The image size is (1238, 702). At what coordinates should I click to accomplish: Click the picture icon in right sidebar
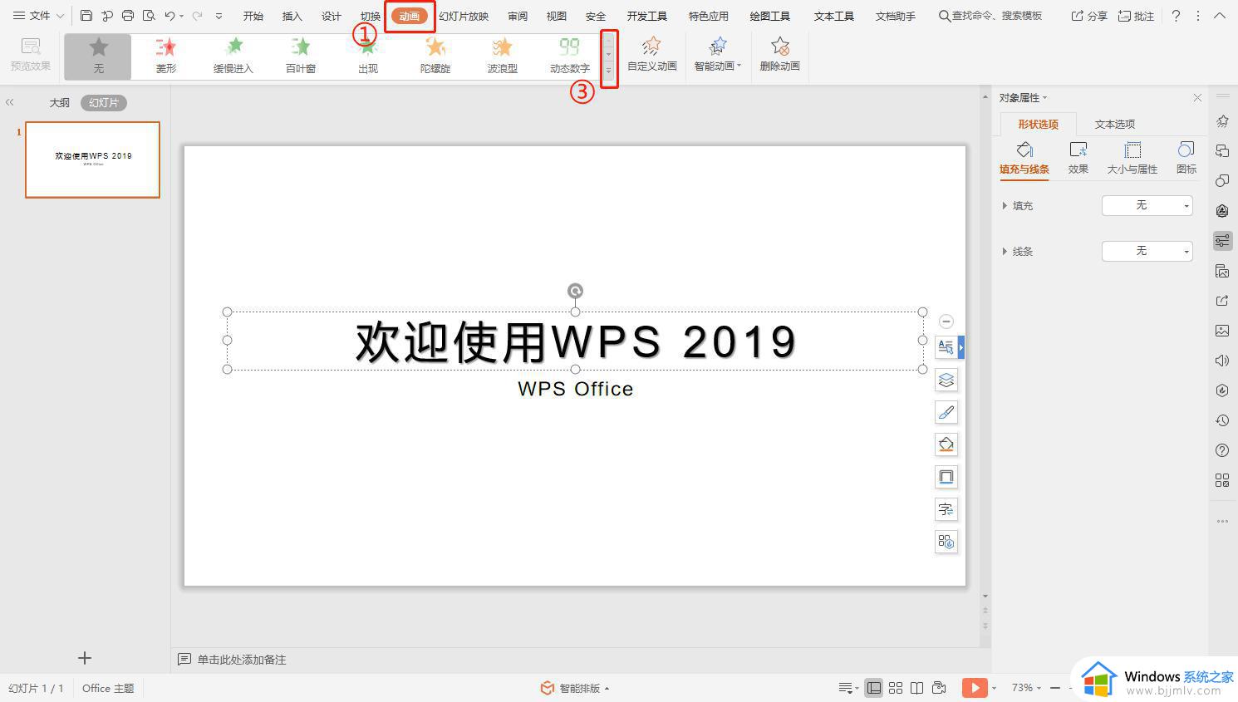(x=1222, y=331)
